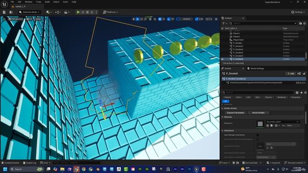Select the Rendering filter in Details
The image size is (308, 173).
(x=282, y=97)
